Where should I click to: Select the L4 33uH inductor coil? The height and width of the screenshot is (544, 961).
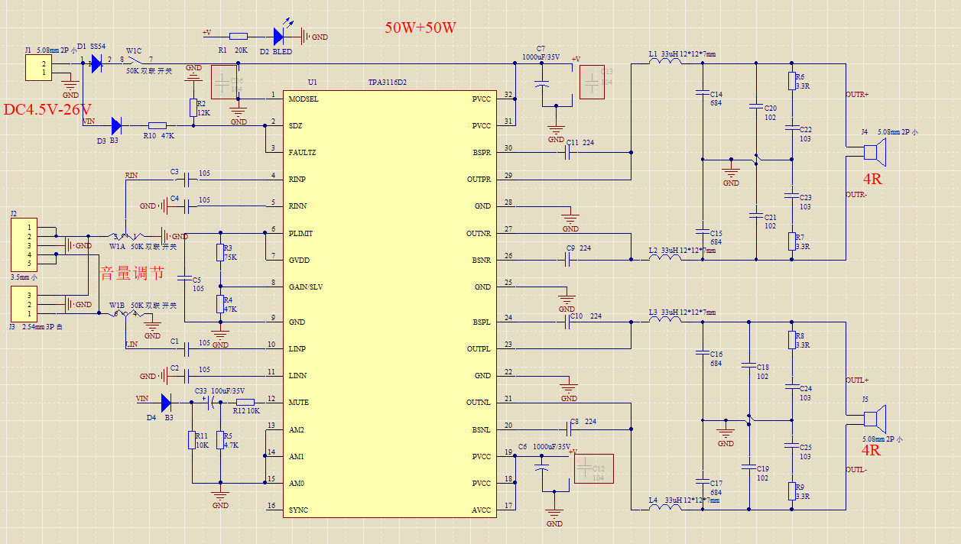pyautogui.click(x=665, y=508)
